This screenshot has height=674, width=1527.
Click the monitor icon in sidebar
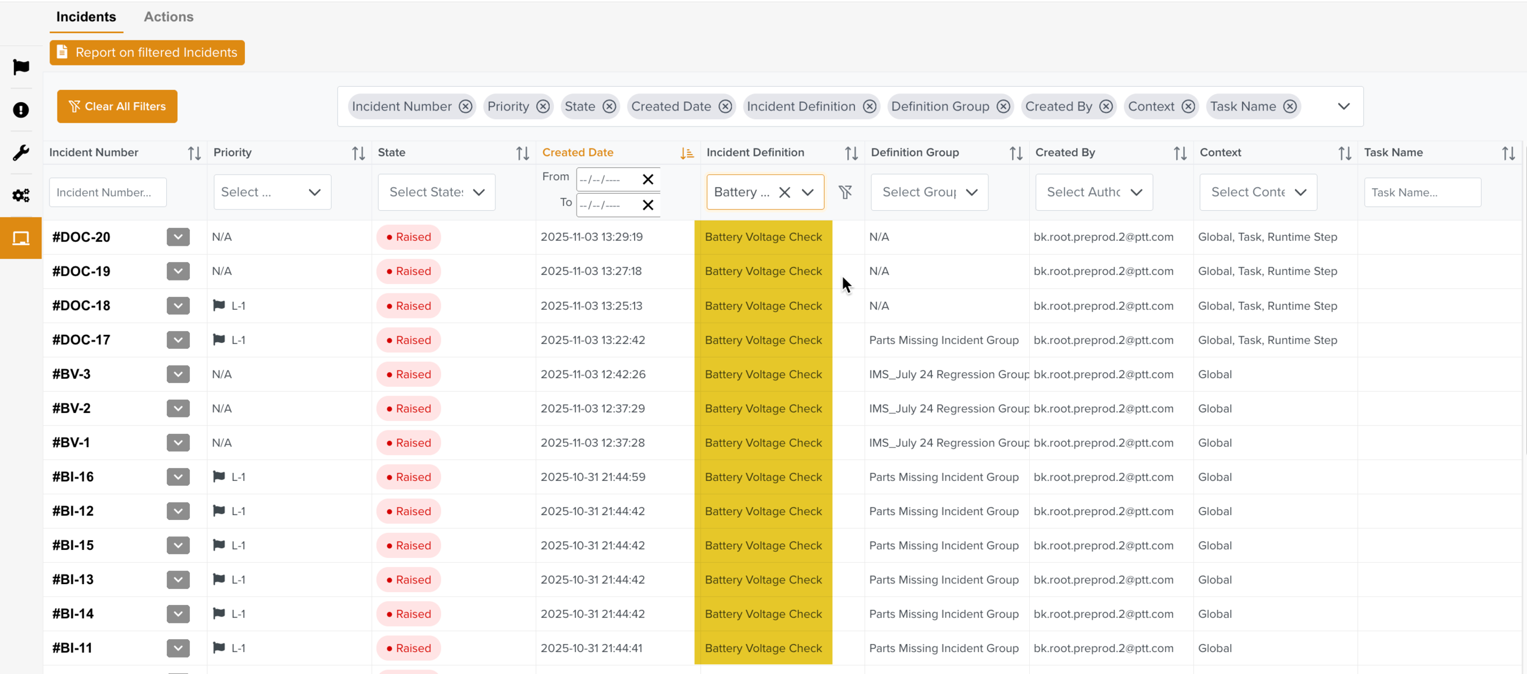[21, 238]
